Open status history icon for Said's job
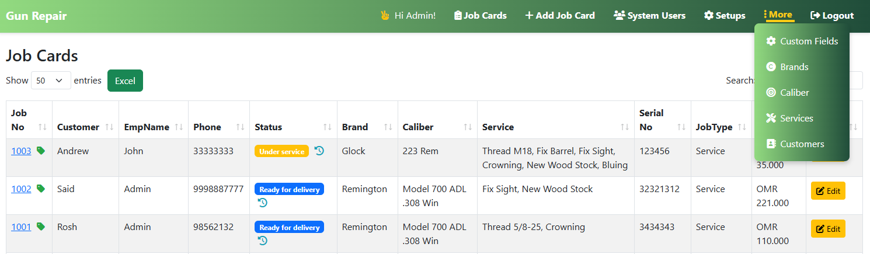The width and height of the screenshot is (870, 254). (263, 203)
